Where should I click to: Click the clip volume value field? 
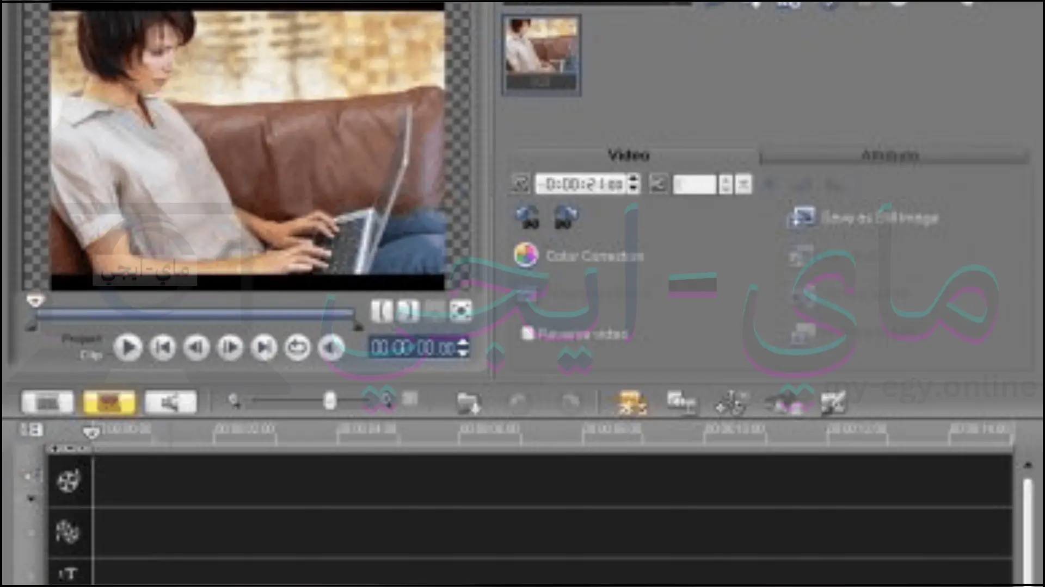point(695,184)
